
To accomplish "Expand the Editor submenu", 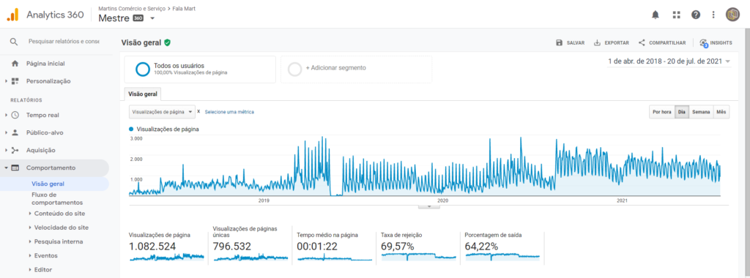I will pyautogui.click(x=29, y=269).
